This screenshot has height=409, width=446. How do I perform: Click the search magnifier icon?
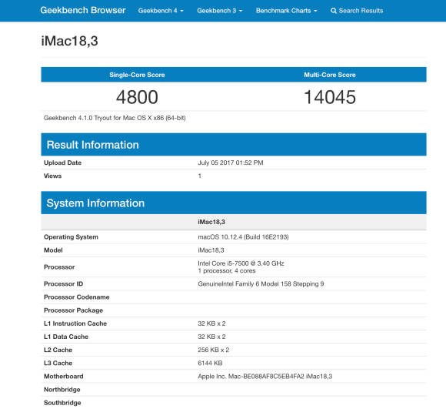pyautogui.click(x=334, y=11)
